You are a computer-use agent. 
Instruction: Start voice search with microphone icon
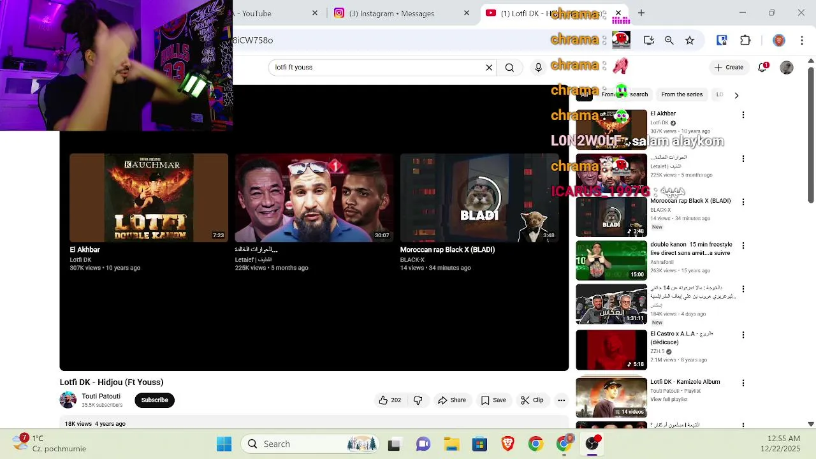(538, 68)
